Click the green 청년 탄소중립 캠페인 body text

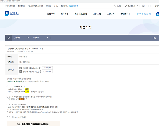point(14,81)
